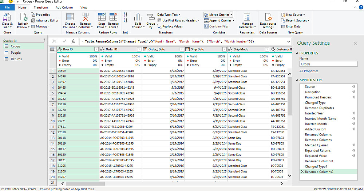The width and height of the screenshot is (364, 191).
Task: Click the All Properties link
Action: [x=309, y=71]
